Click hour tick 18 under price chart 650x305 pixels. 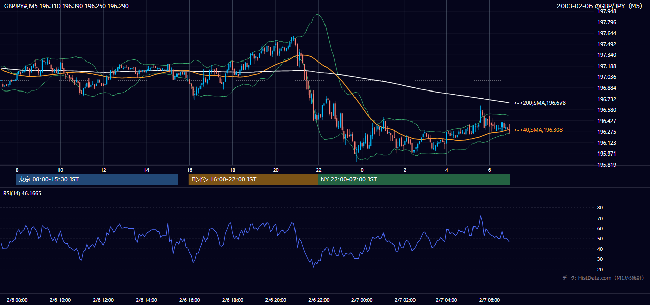tap(232, 170)
